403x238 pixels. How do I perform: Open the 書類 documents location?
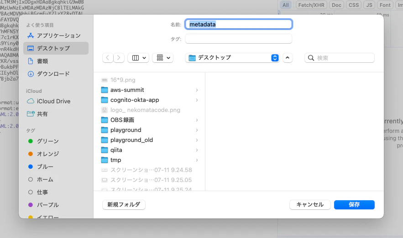coord(56,61)
